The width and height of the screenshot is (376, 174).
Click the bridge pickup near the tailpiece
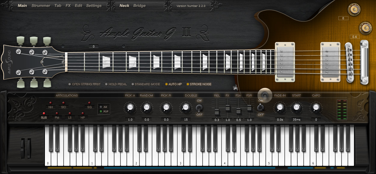point(330,62)
